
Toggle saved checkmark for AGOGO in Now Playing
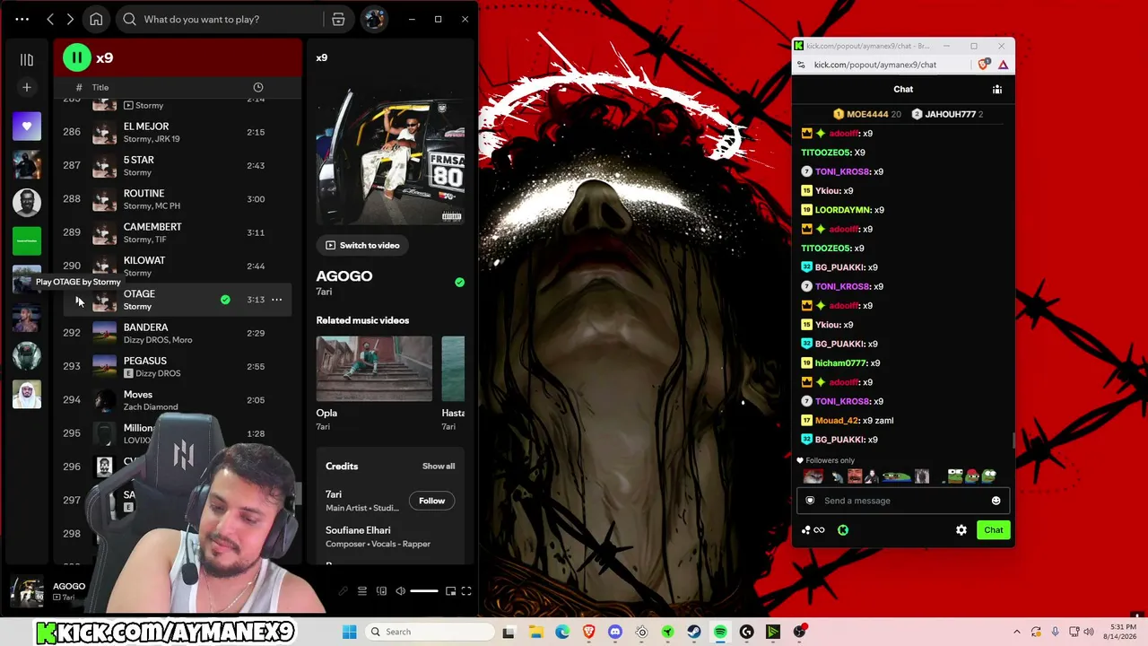(x=459, y=283)
